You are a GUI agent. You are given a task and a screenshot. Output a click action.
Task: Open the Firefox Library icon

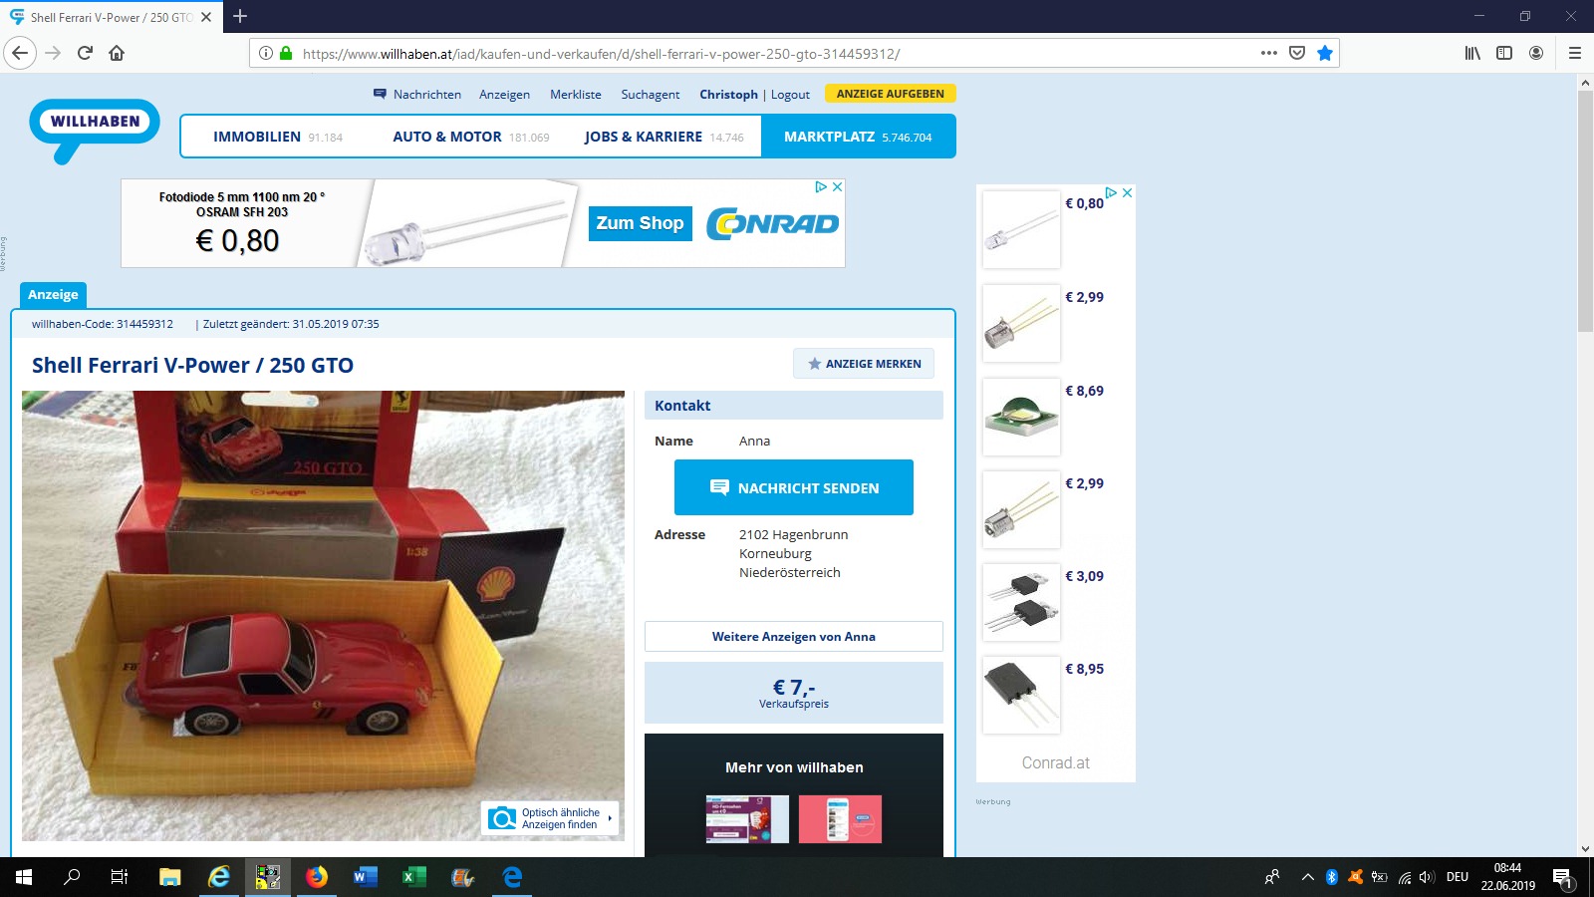click(x=1472, y=53)
